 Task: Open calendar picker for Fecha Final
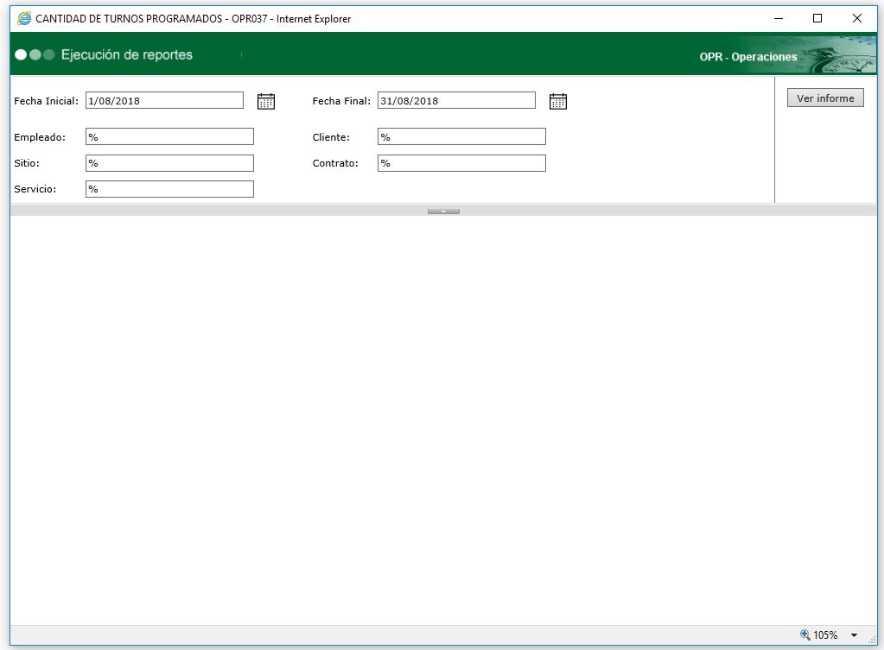coord(557,101)
